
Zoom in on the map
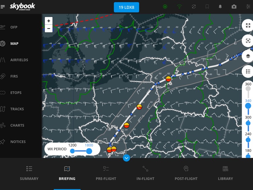49,21
